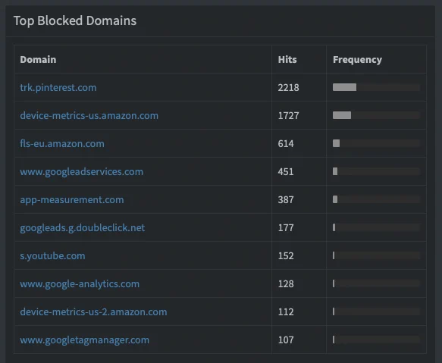
Task: Open the device-metrics-us.amazon.com link
Action: pos(89,115)
